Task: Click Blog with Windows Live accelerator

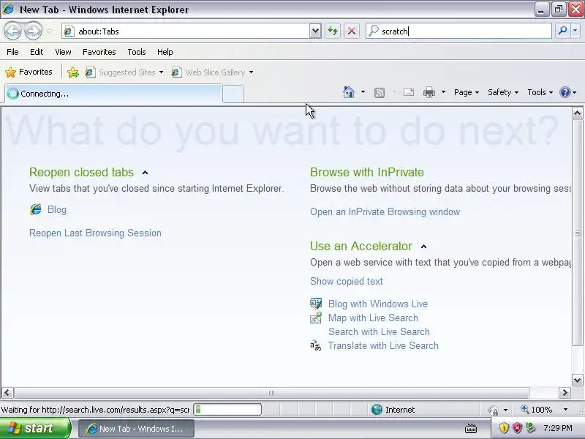Action: point(378,304)
